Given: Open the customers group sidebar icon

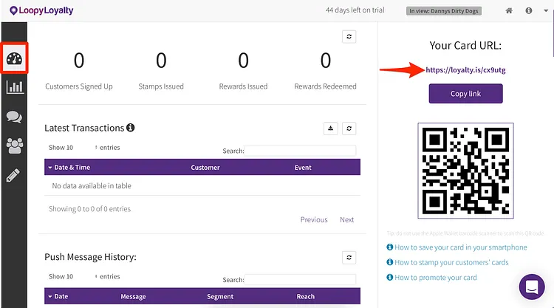Looking at the screenshot, I should click(x=15, y=146).
